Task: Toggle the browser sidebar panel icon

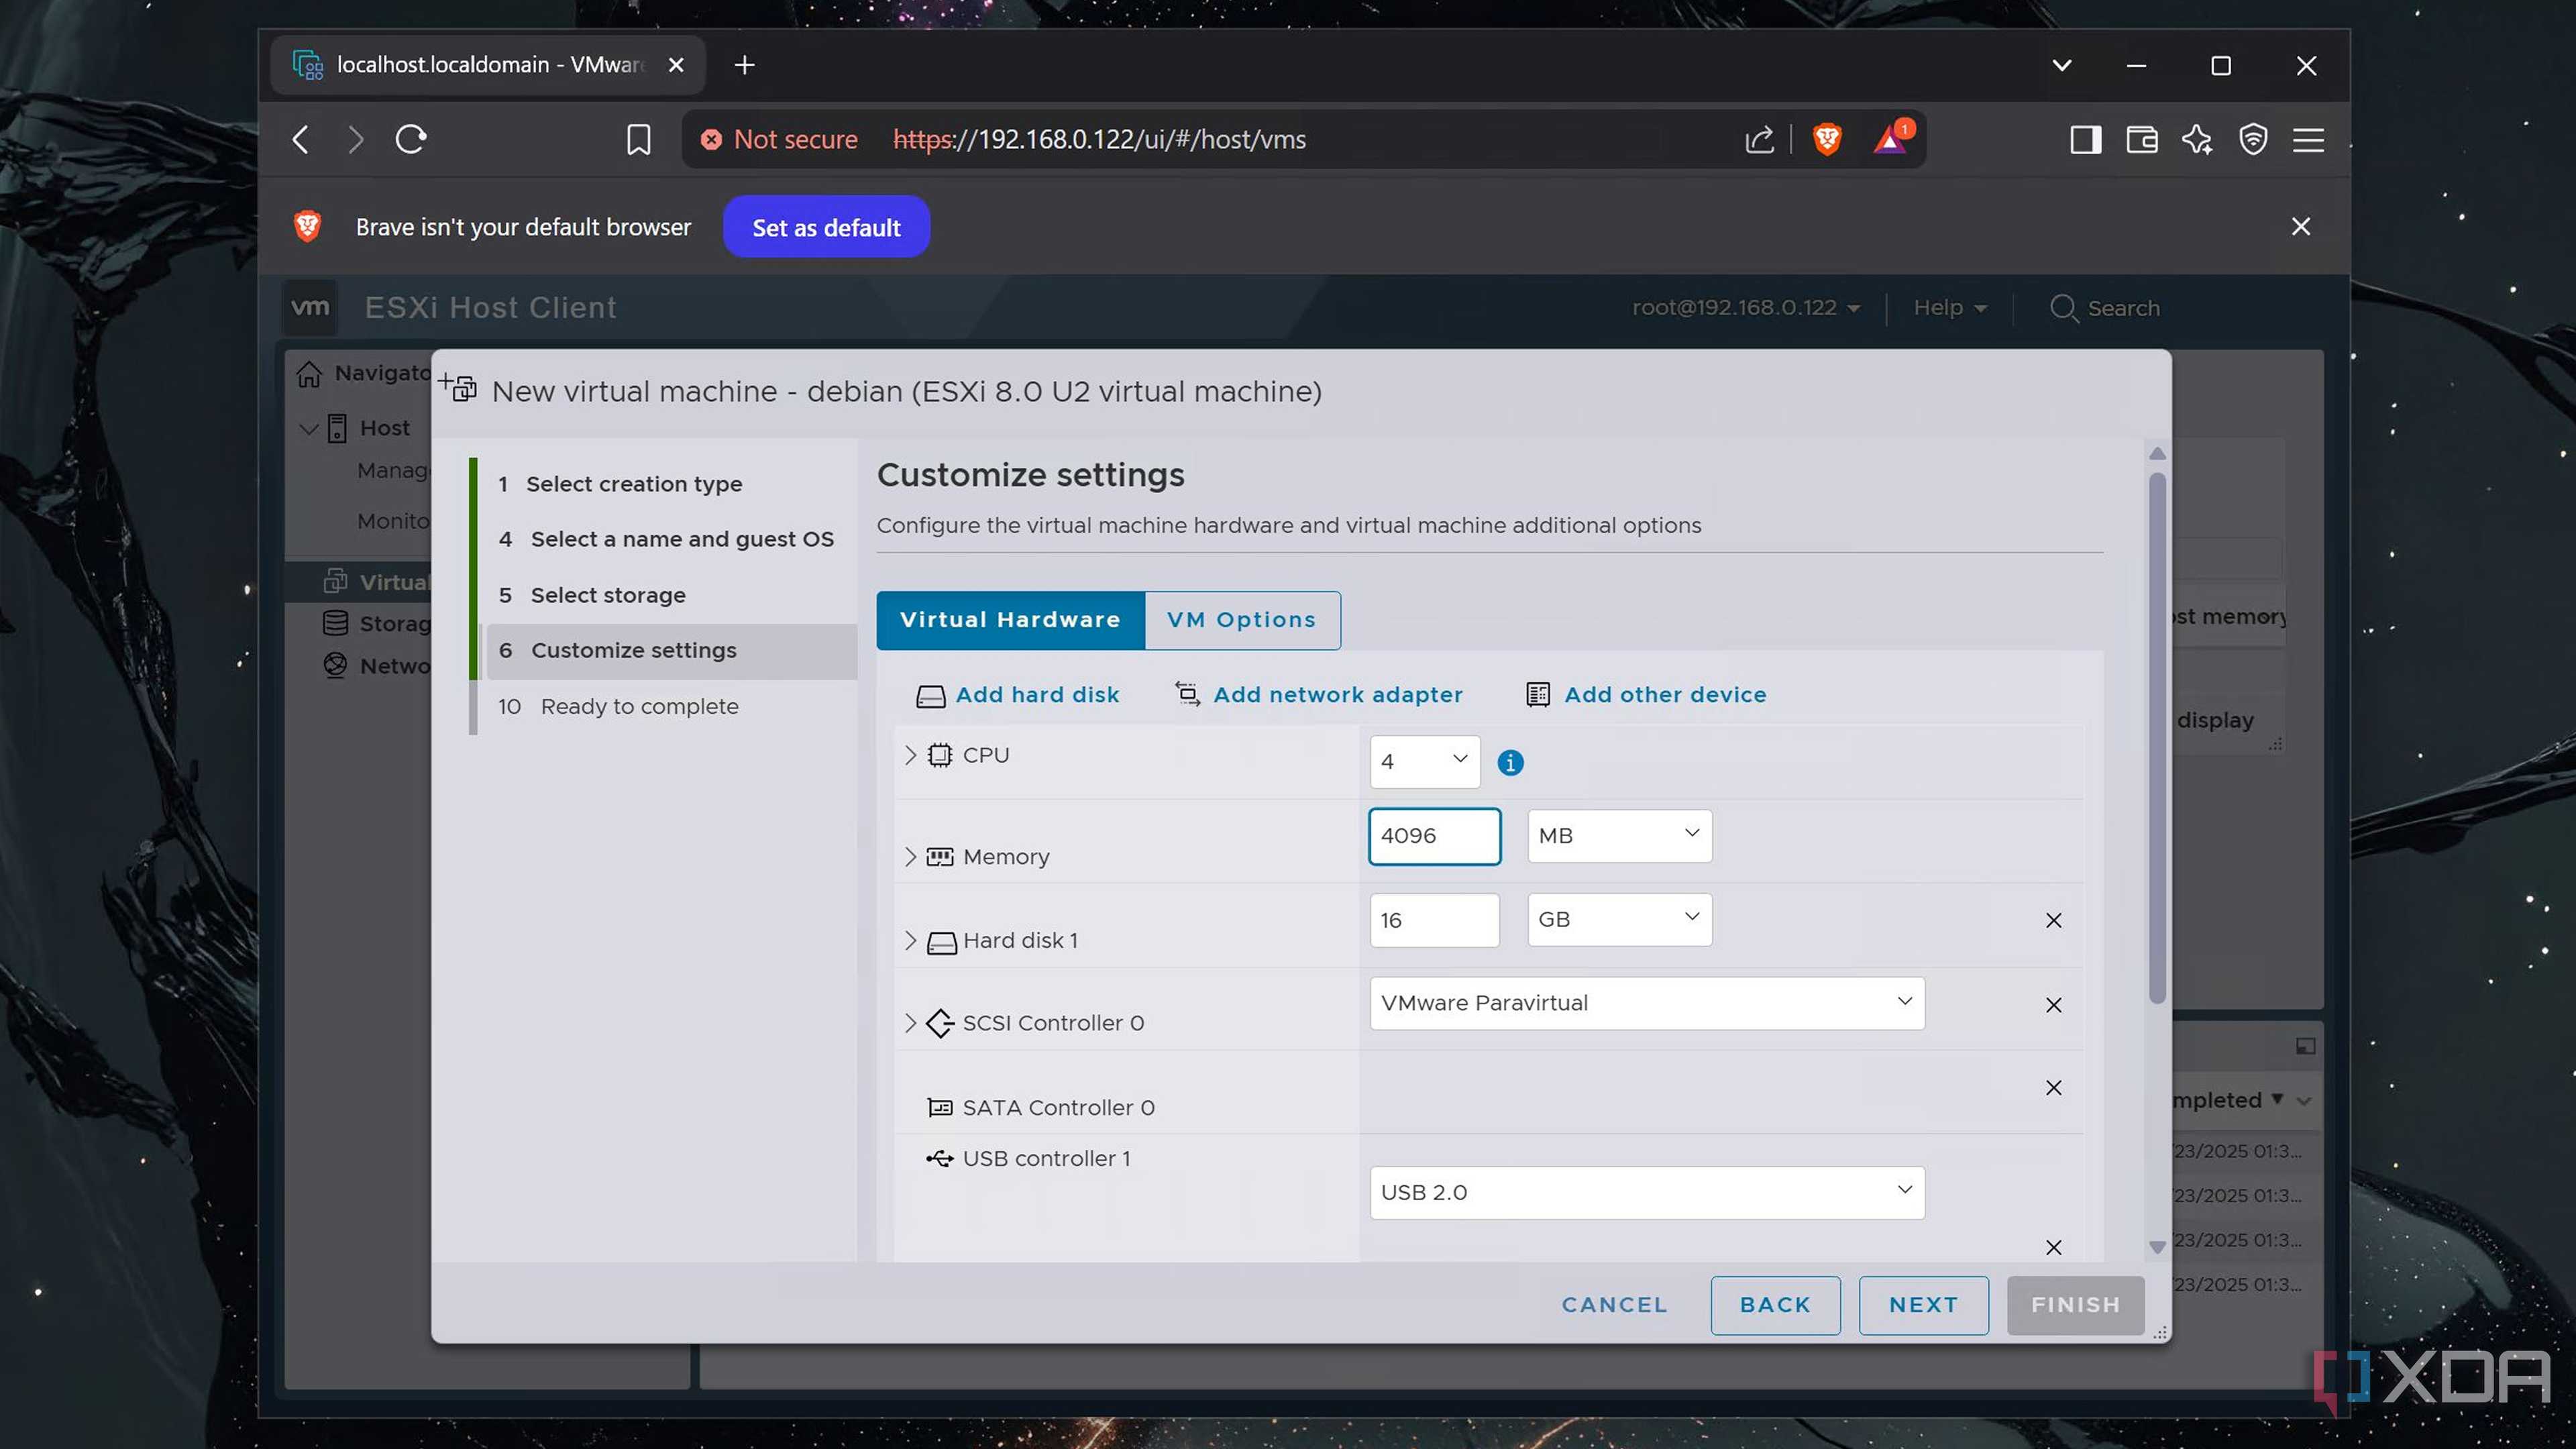Action: tap(2086, 139)
